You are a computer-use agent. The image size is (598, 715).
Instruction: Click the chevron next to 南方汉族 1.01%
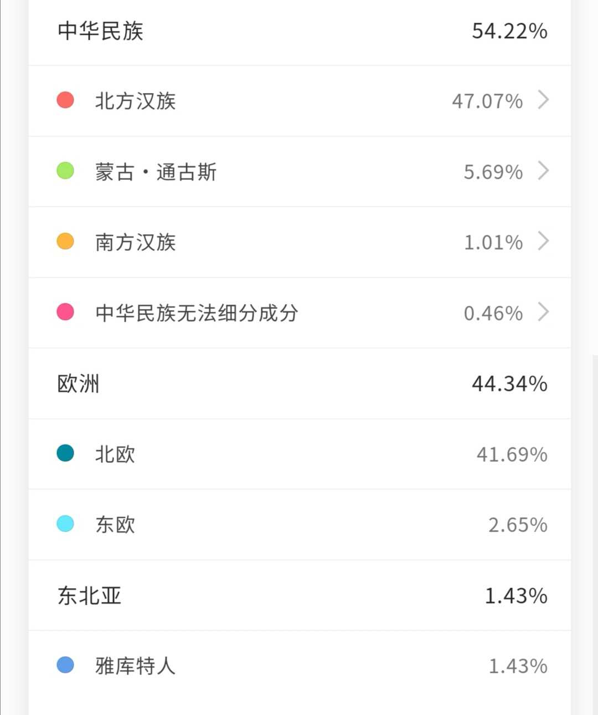[543, 241]
